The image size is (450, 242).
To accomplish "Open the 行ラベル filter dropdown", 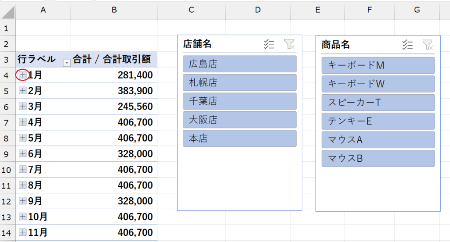I will (x=66, y=63).
